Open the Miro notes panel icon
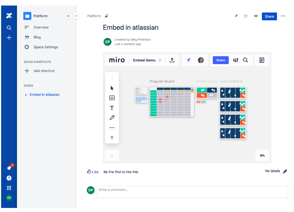This screenshot has width=294, height=212. [x=262, y=60]
